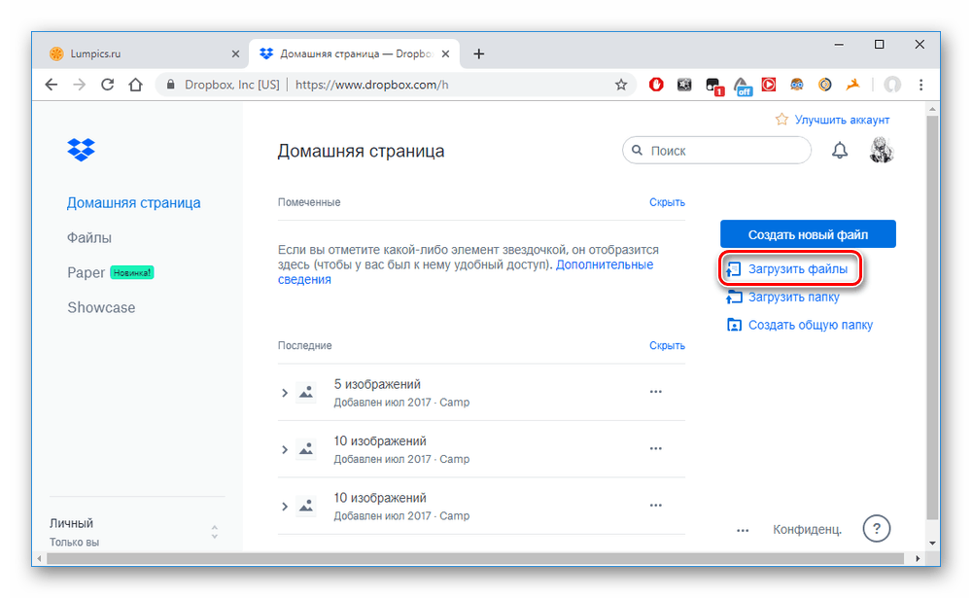Click Загрузить папку link
Viewport: 972px width, 598px height.
793,298
